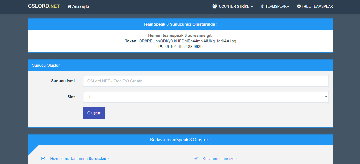360x164 pixels.
Task: Open the Slot selection dropdown
Action: coord(206,97)
